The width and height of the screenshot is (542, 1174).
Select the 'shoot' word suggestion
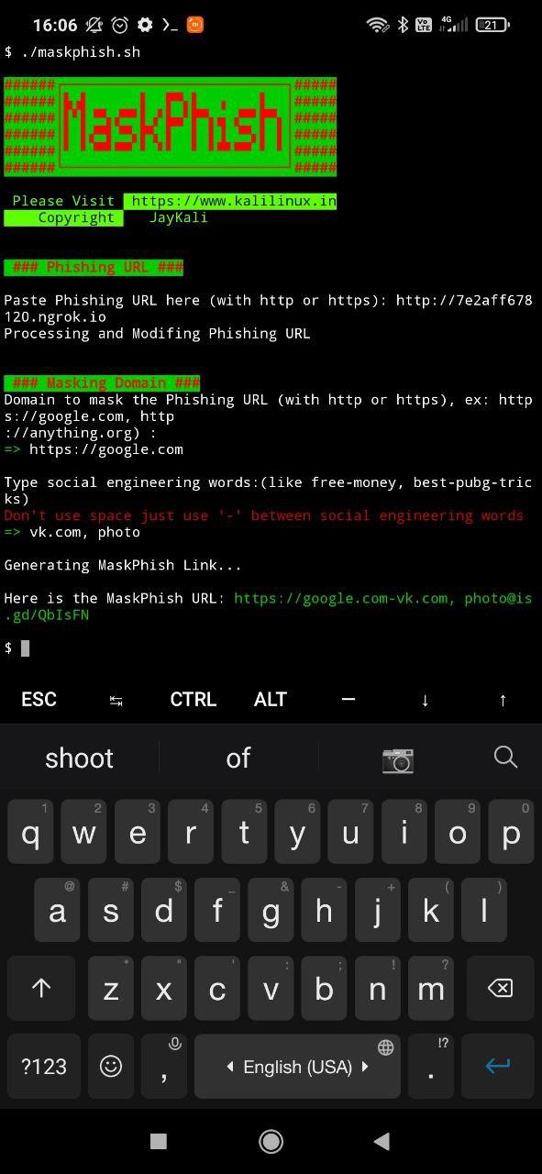pos(80,759)
